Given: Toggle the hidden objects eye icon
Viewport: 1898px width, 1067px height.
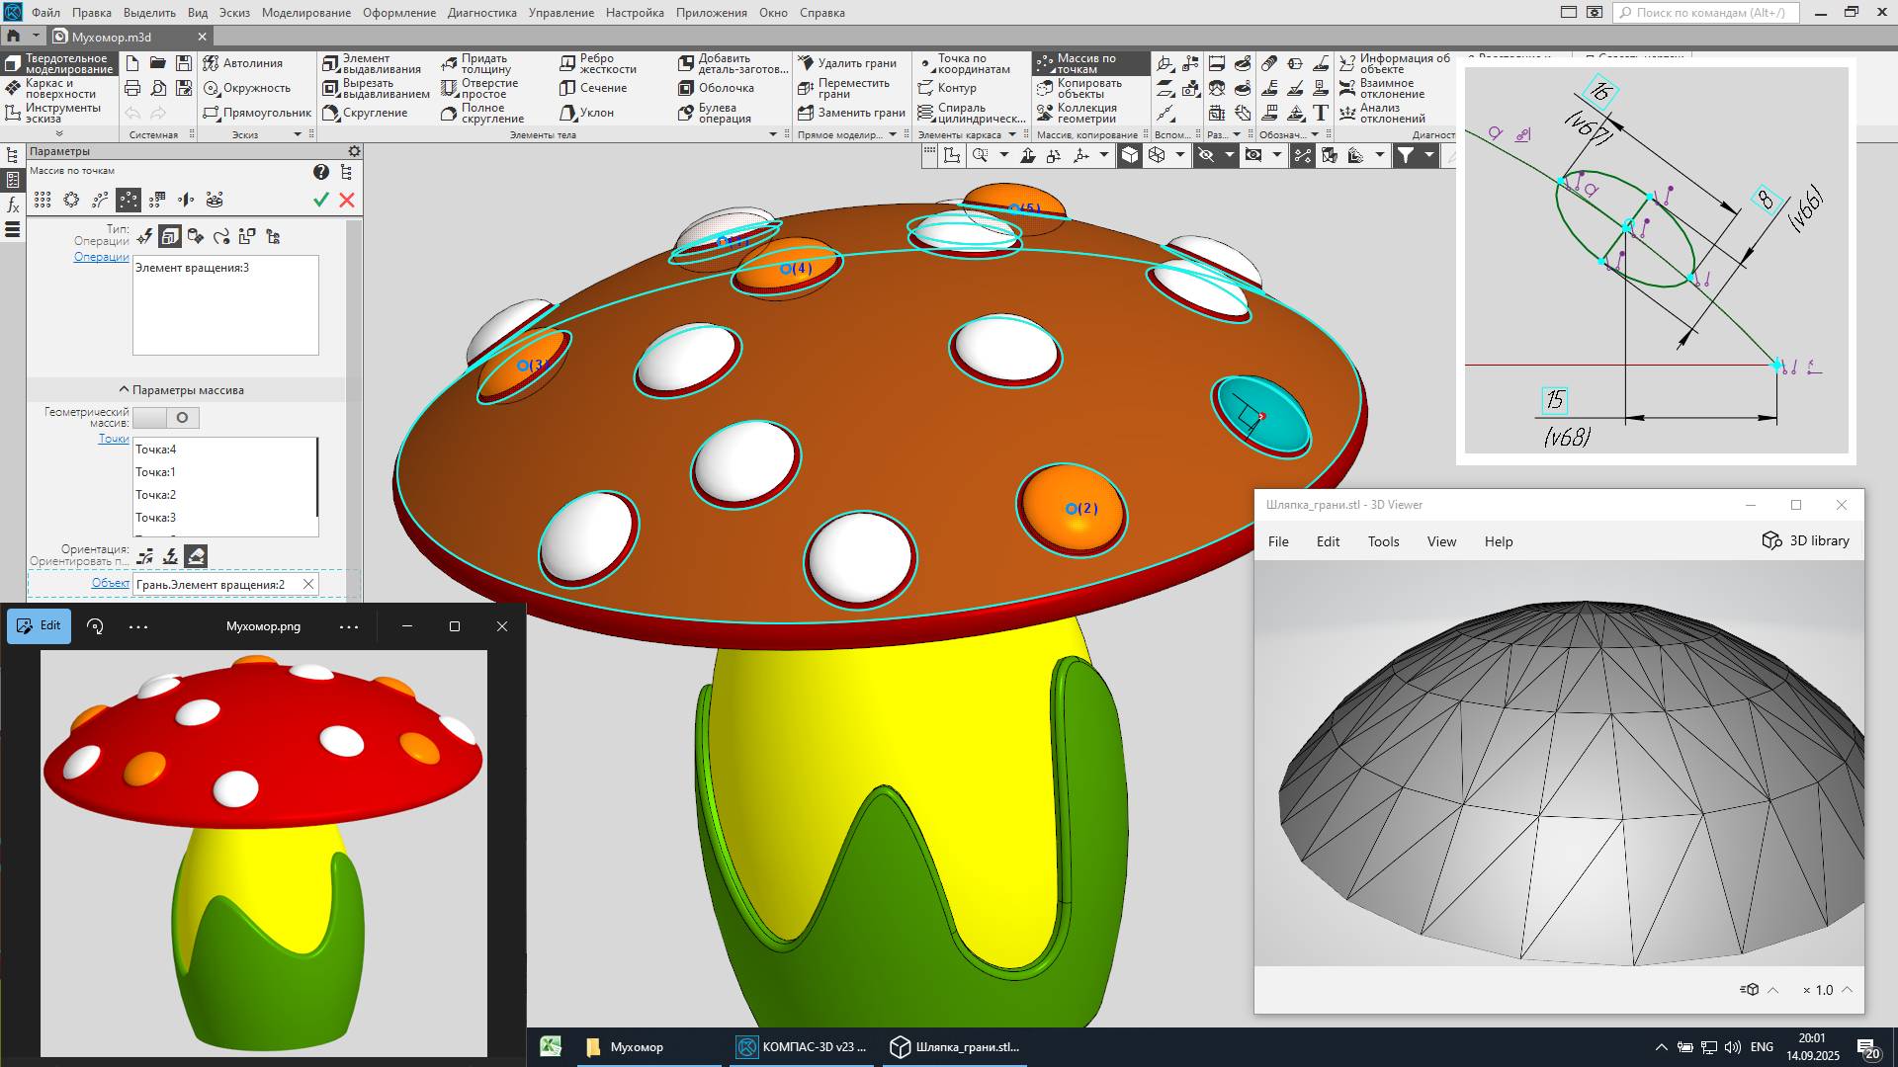Looking at the screenshot, I should point(1206,155).
